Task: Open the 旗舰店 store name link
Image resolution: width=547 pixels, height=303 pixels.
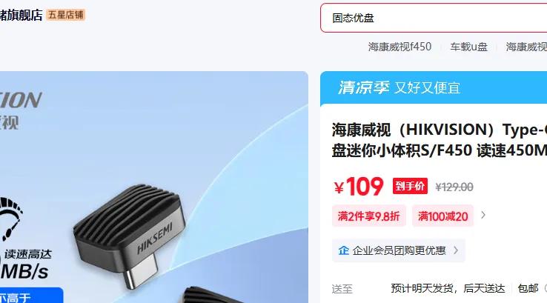Action: point(21,15)
